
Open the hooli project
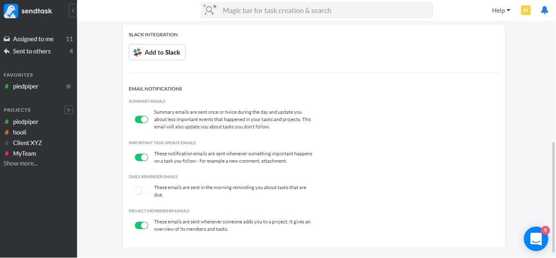(20, 132)
